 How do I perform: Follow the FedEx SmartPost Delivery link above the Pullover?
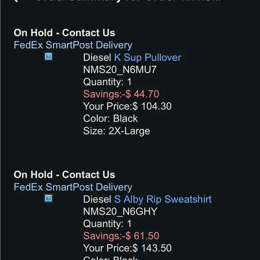[73, 45]
